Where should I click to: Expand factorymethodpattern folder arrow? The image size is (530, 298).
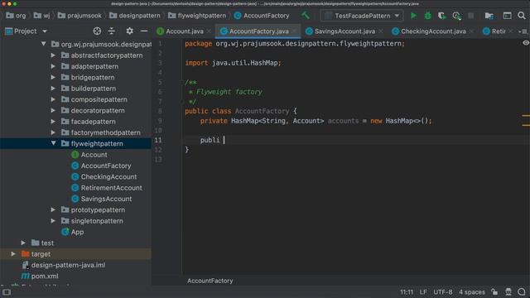(x=53, y=132)
